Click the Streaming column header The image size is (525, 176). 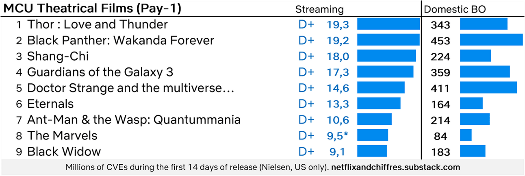(x=319, y=9)
